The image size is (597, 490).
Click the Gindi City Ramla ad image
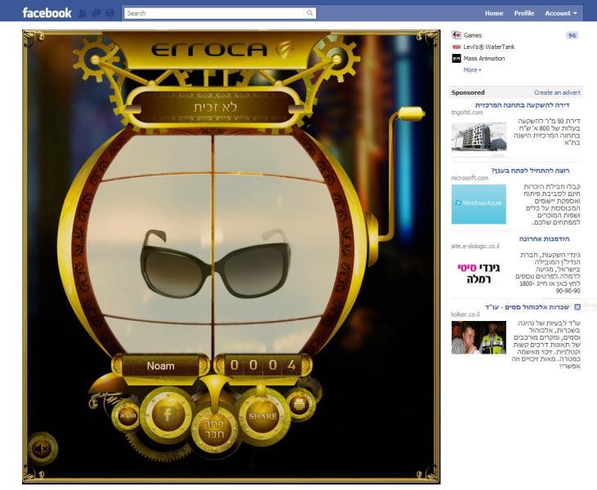[479, 273]
